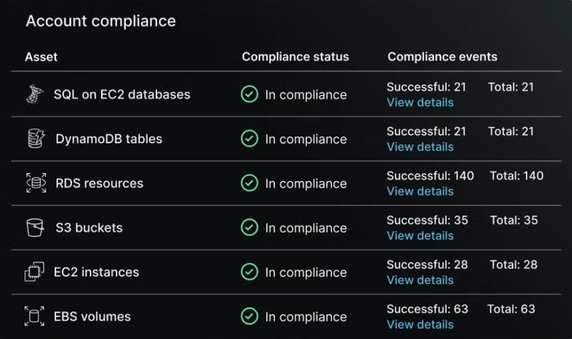Click Successful: 21 in DynamoDB tables row

(426, 131)
